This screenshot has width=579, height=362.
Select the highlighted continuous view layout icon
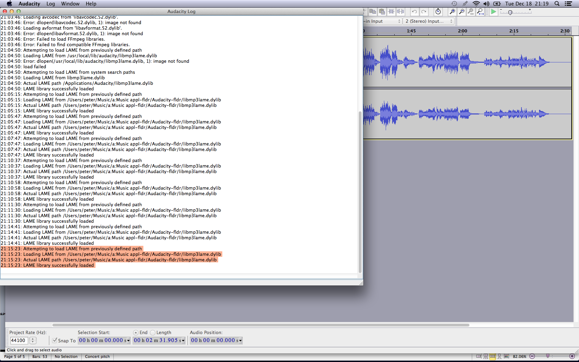pyautogui.click(x=492, y=356)
